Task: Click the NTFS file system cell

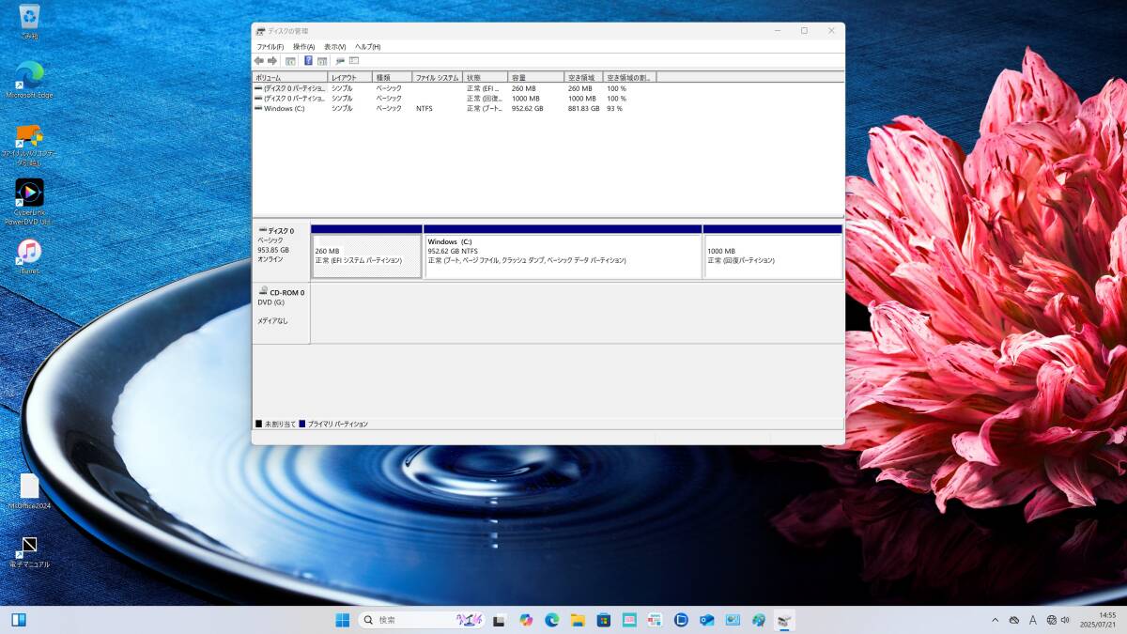Action: 425,108
